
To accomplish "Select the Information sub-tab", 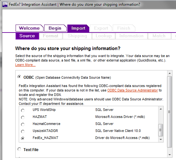I will coord(132,36).
